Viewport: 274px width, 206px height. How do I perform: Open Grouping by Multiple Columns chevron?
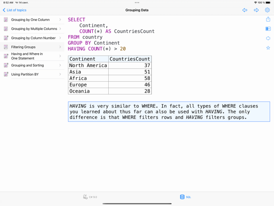[60, 29]
